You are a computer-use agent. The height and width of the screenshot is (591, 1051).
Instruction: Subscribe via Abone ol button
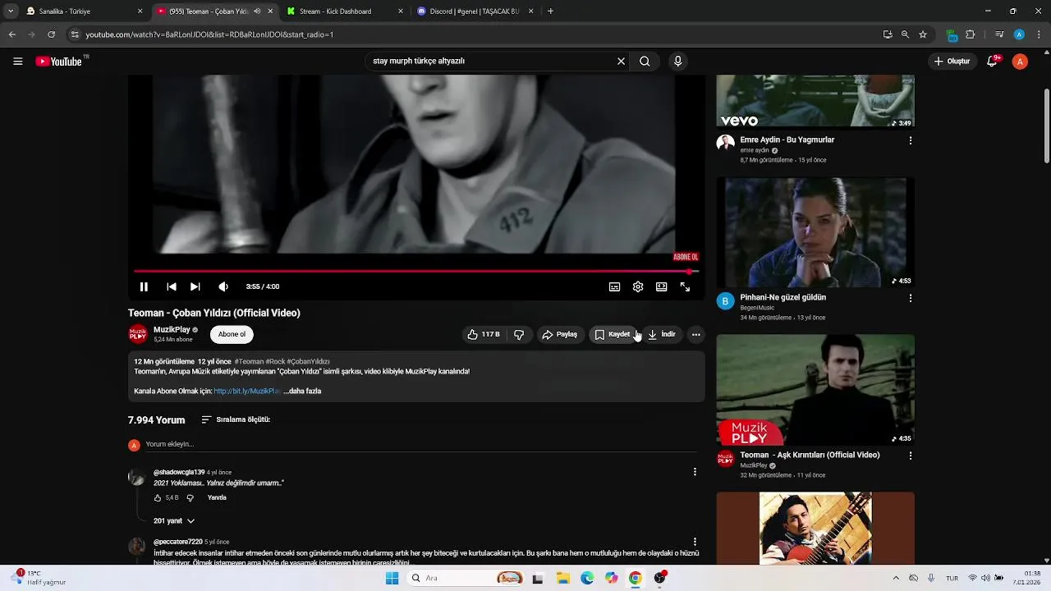(x=232, y=334)
